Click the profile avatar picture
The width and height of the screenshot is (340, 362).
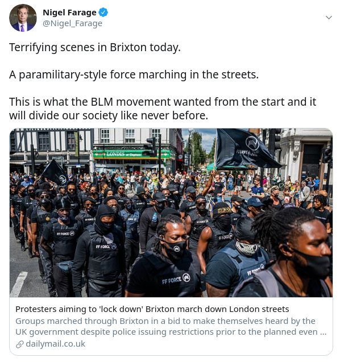click(x=23, y=18)
